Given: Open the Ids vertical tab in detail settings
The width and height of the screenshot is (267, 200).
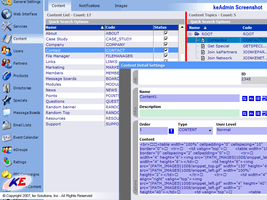Looking at the screenshot, I should [x=136, y=78].
